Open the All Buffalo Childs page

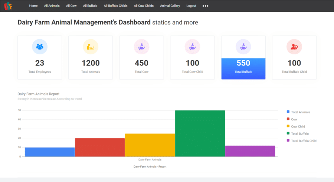(115, 6)
